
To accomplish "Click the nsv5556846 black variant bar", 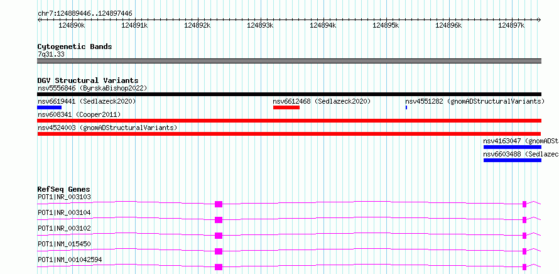I will click(x=289, y=94).
